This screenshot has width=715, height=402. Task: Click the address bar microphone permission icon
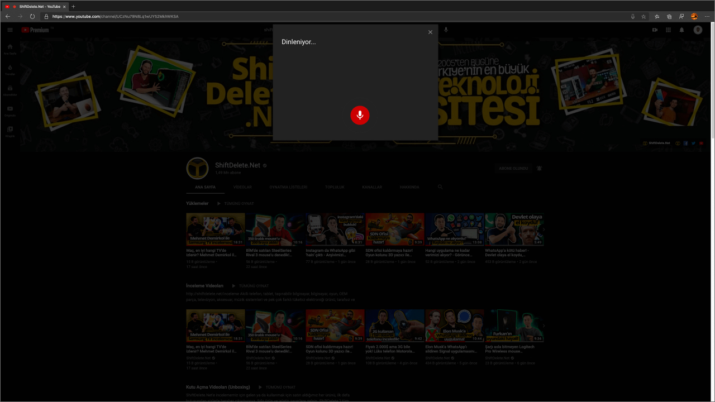[633, 16]
